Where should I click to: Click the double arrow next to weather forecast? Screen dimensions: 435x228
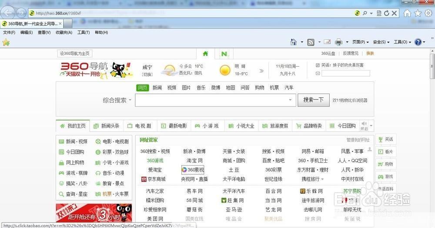(x=261, y=71)
